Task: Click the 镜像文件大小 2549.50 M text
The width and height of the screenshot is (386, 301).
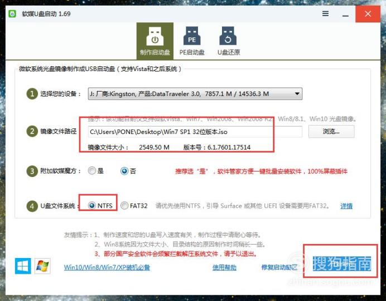Action: [128, 147]
